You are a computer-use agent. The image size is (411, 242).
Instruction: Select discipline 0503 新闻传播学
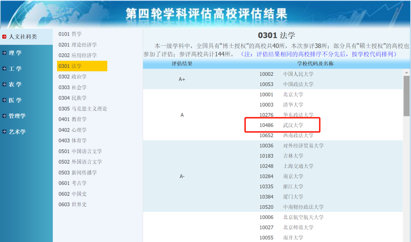click(x=78, y=172)
